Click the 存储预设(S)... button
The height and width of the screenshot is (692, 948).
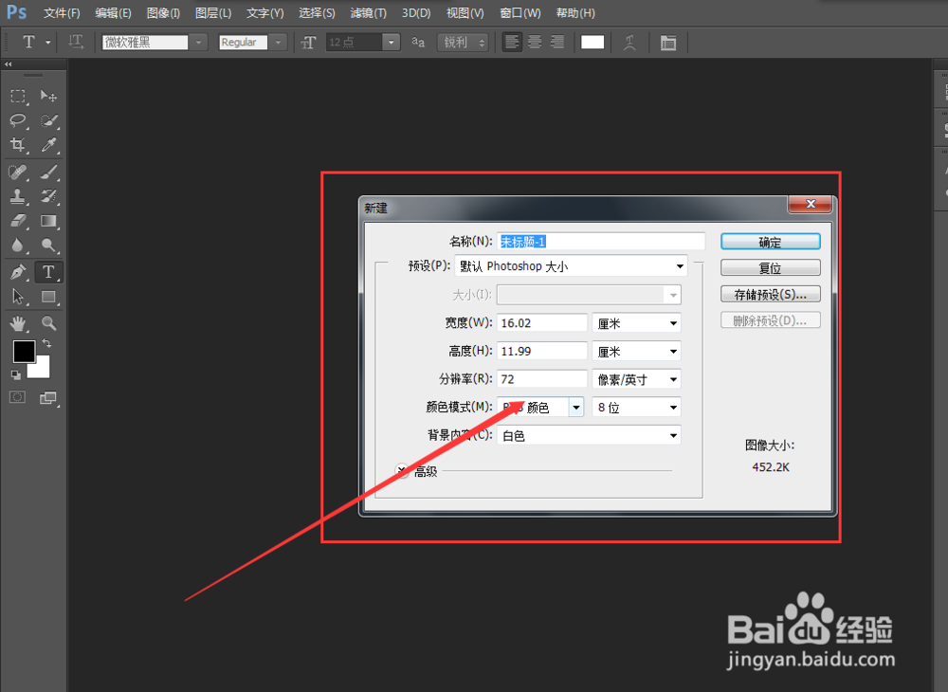(x=770, y=294)
